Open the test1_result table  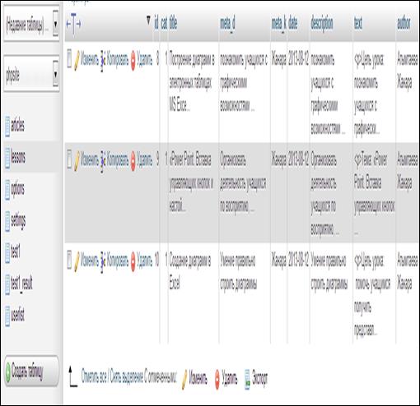point(21,284)
